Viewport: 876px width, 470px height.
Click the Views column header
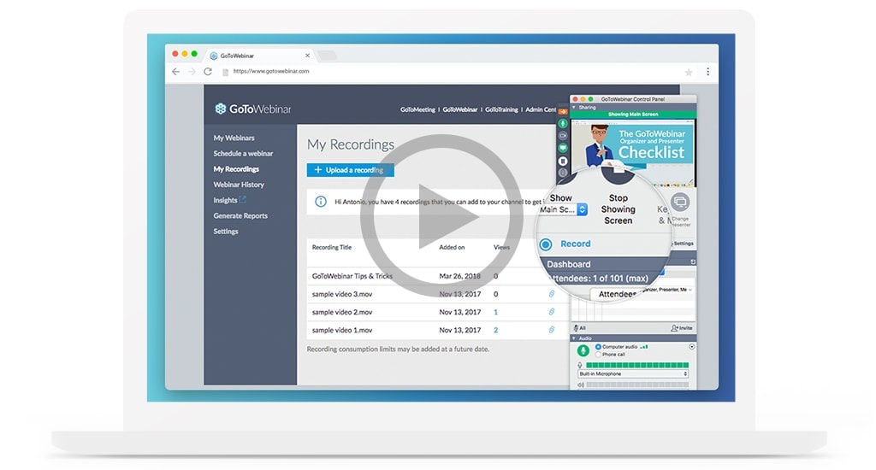tap(501, 247)
